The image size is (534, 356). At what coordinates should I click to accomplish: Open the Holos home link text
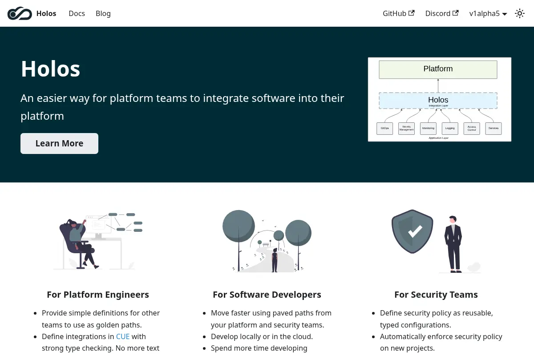pyautogui.click(x=46, y=13)
